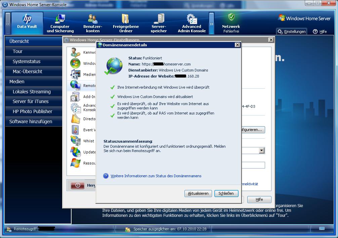Open the Konnektivität link in settings

pyautogui.click(x=250, y=184)
